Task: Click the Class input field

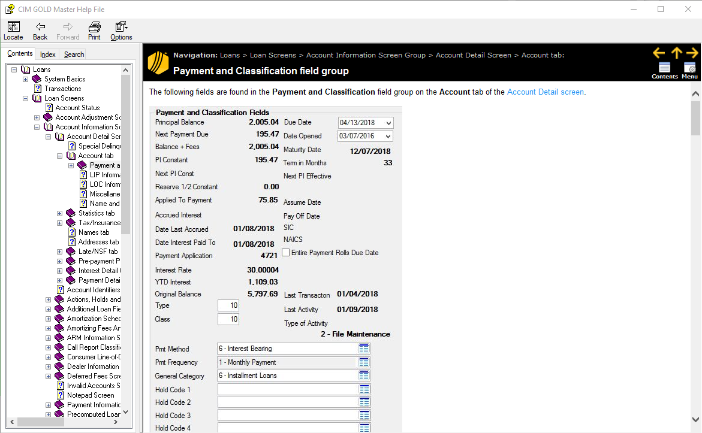Action: [228, 319]
